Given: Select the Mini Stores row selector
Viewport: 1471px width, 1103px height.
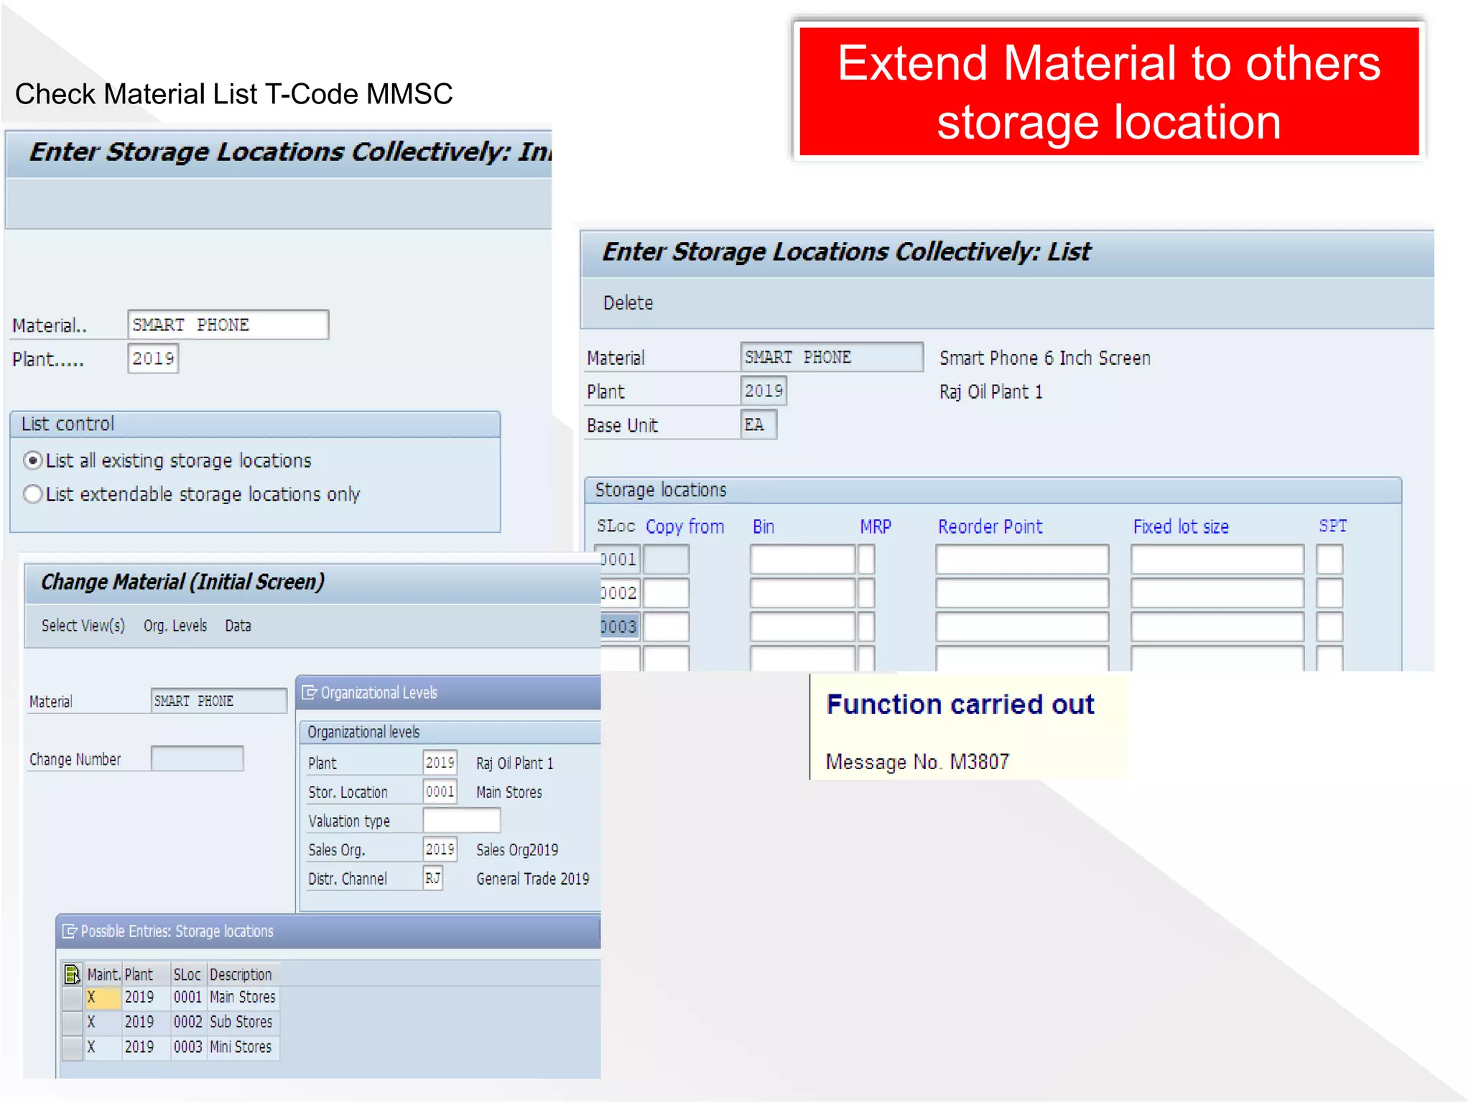Looking at the screenshot, I should pos(72,1047).
